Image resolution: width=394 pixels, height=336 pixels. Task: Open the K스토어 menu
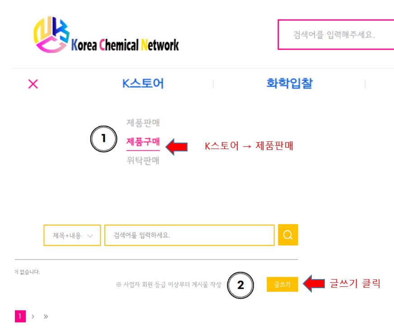(143, 84)
